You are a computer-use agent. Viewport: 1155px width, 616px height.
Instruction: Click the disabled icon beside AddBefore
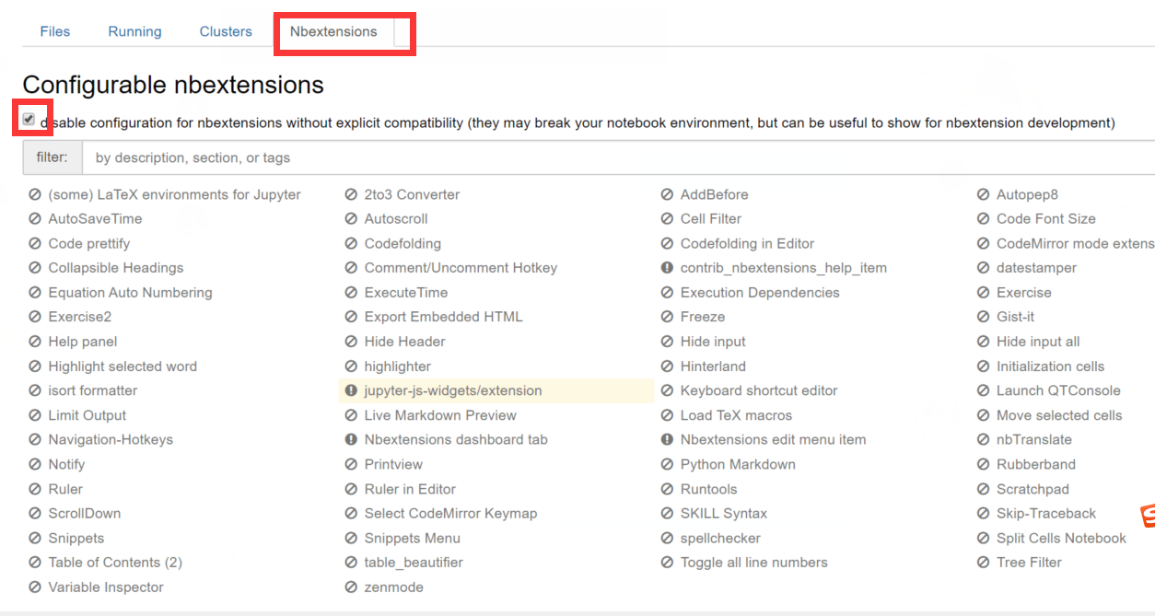click(667, 194)
